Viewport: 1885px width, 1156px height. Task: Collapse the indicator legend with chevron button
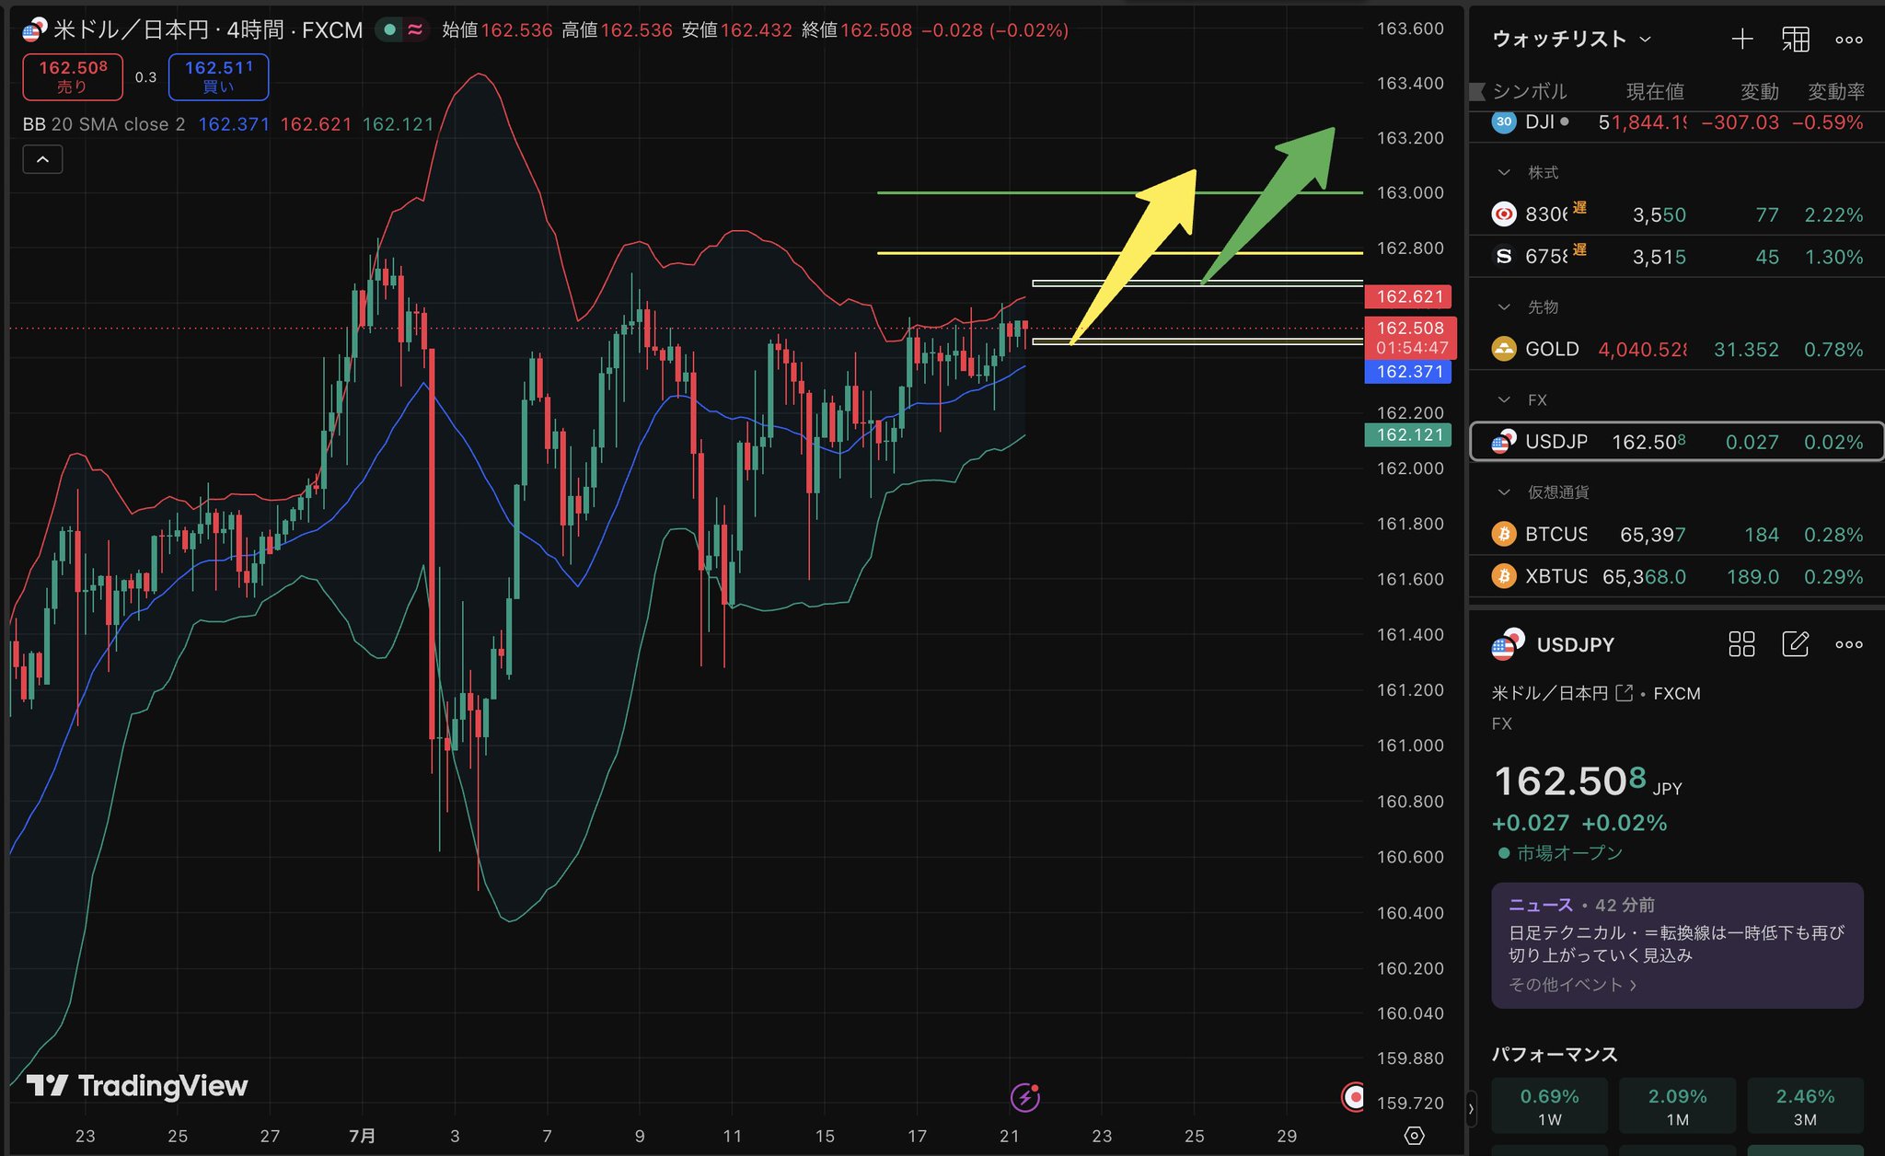click(x=43, y=159)
